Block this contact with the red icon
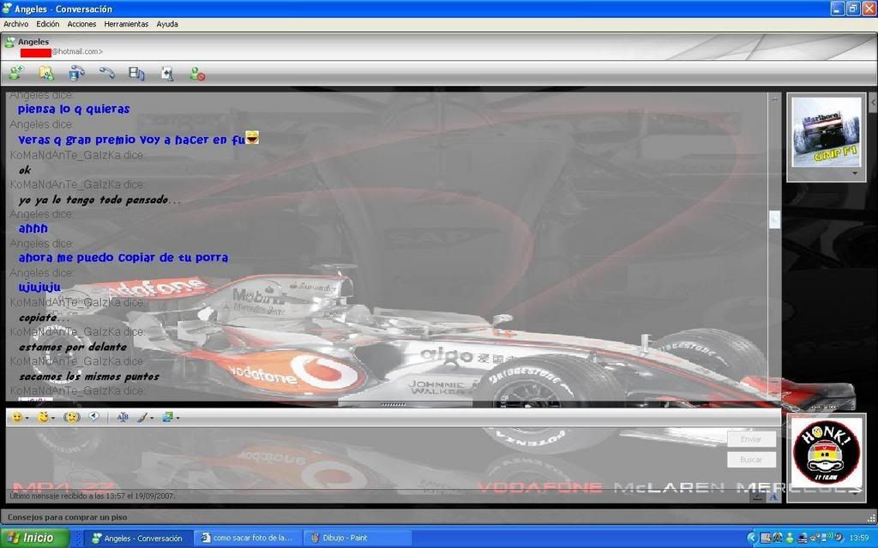 coord(197,74)
